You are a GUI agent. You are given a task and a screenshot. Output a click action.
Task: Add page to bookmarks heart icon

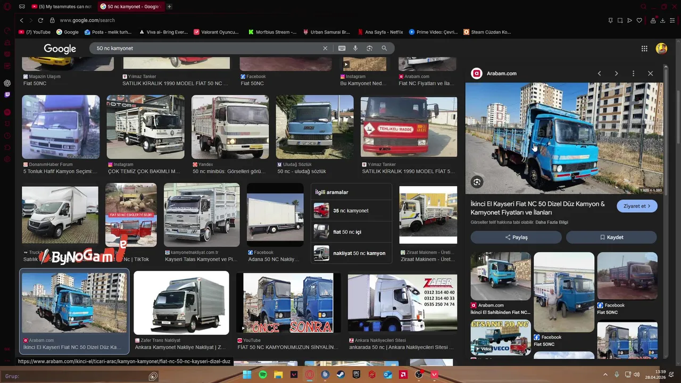[x=639, y=20]
